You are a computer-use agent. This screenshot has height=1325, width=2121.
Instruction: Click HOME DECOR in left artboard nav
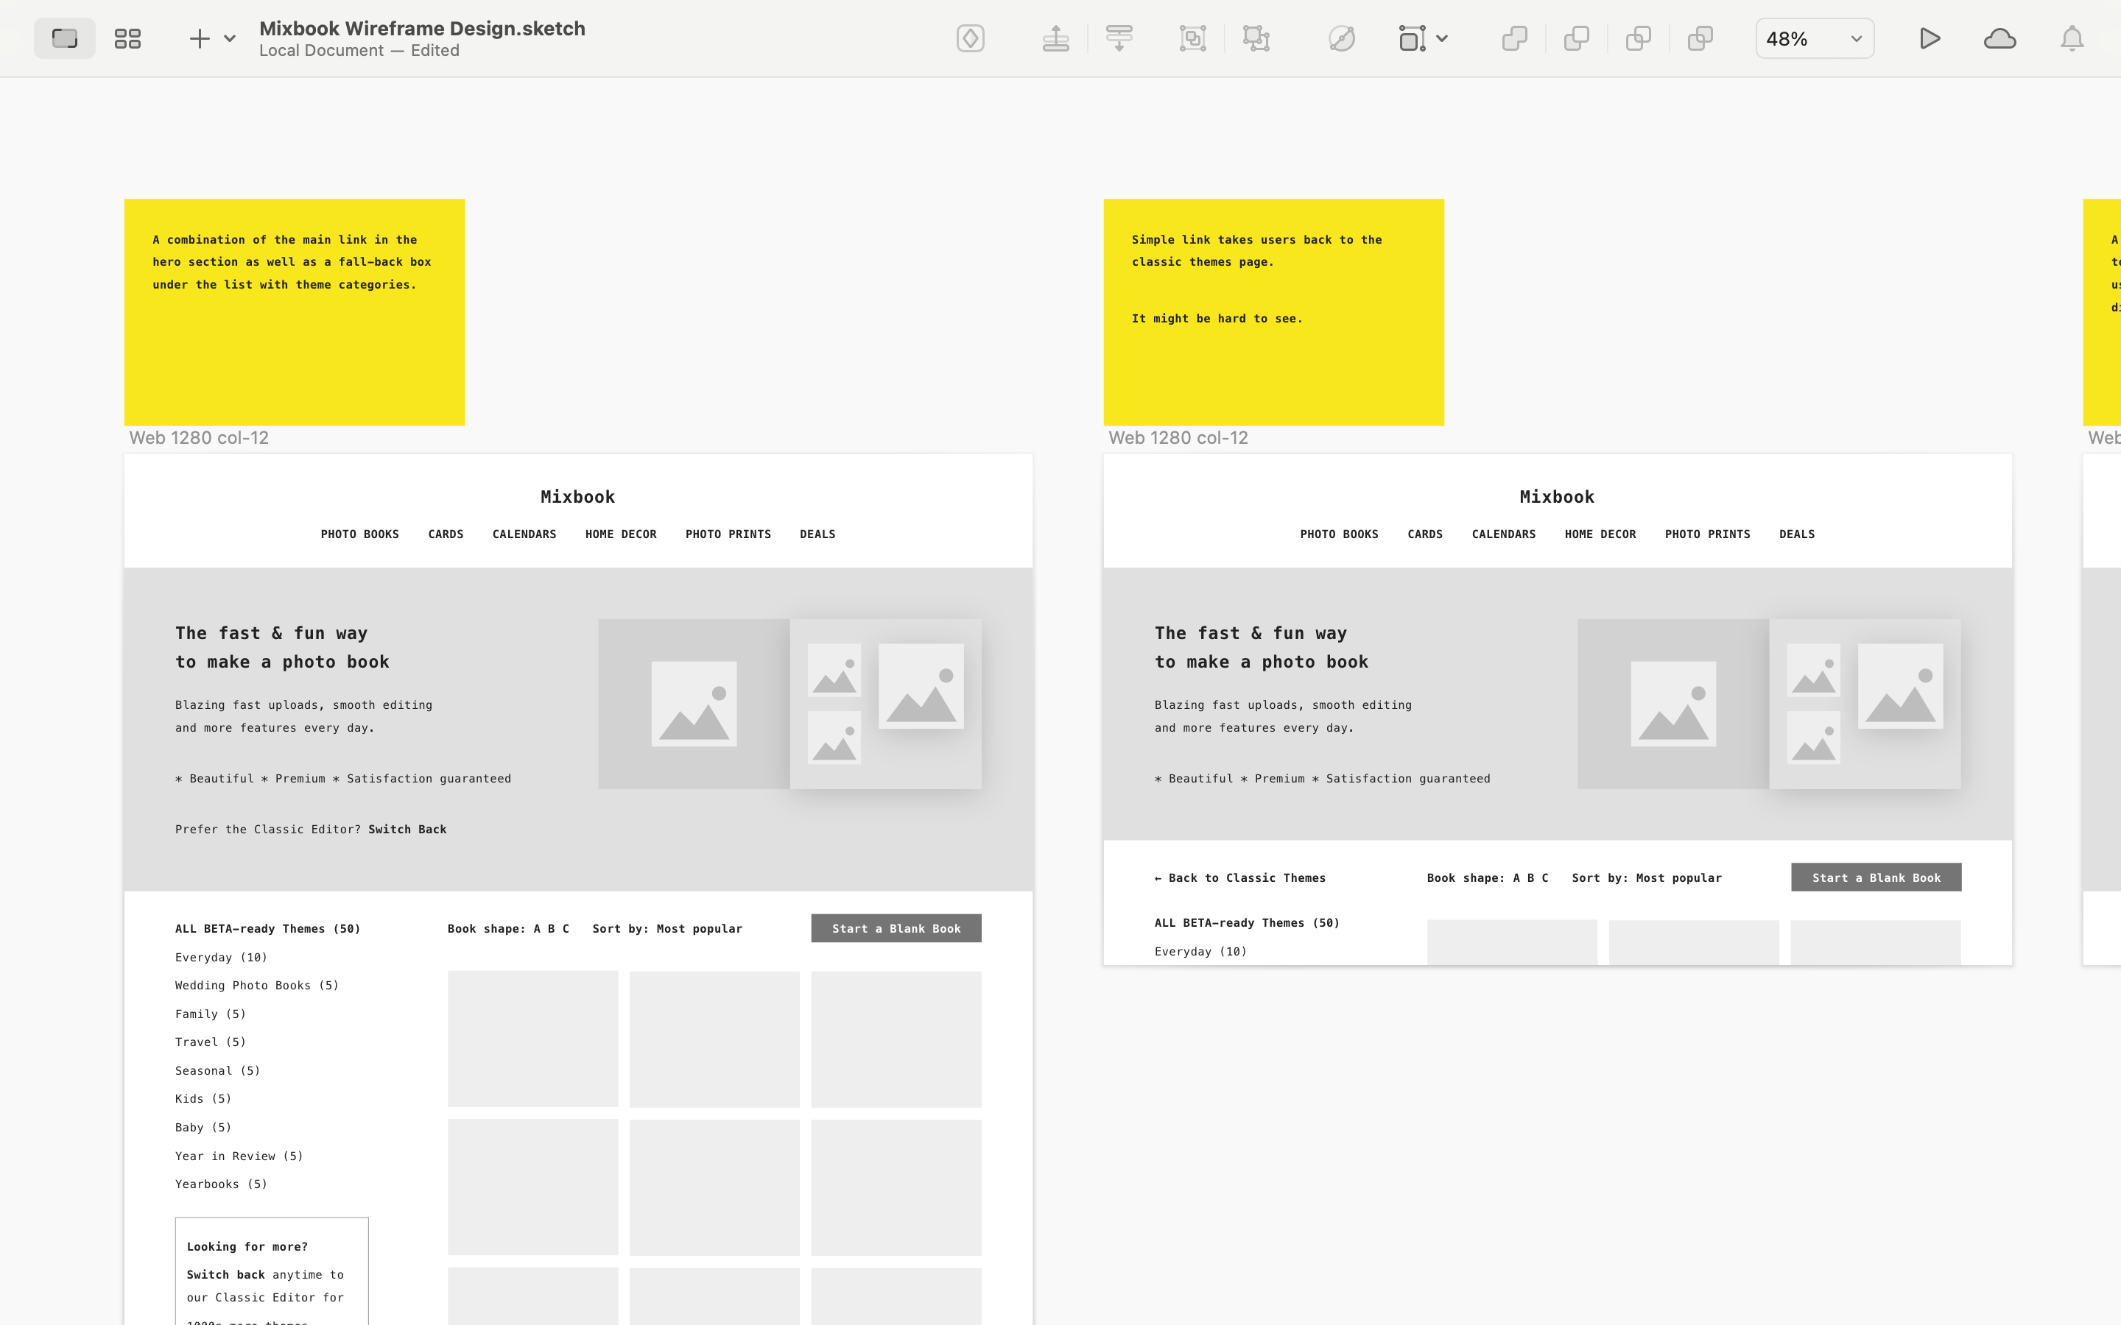621,534
